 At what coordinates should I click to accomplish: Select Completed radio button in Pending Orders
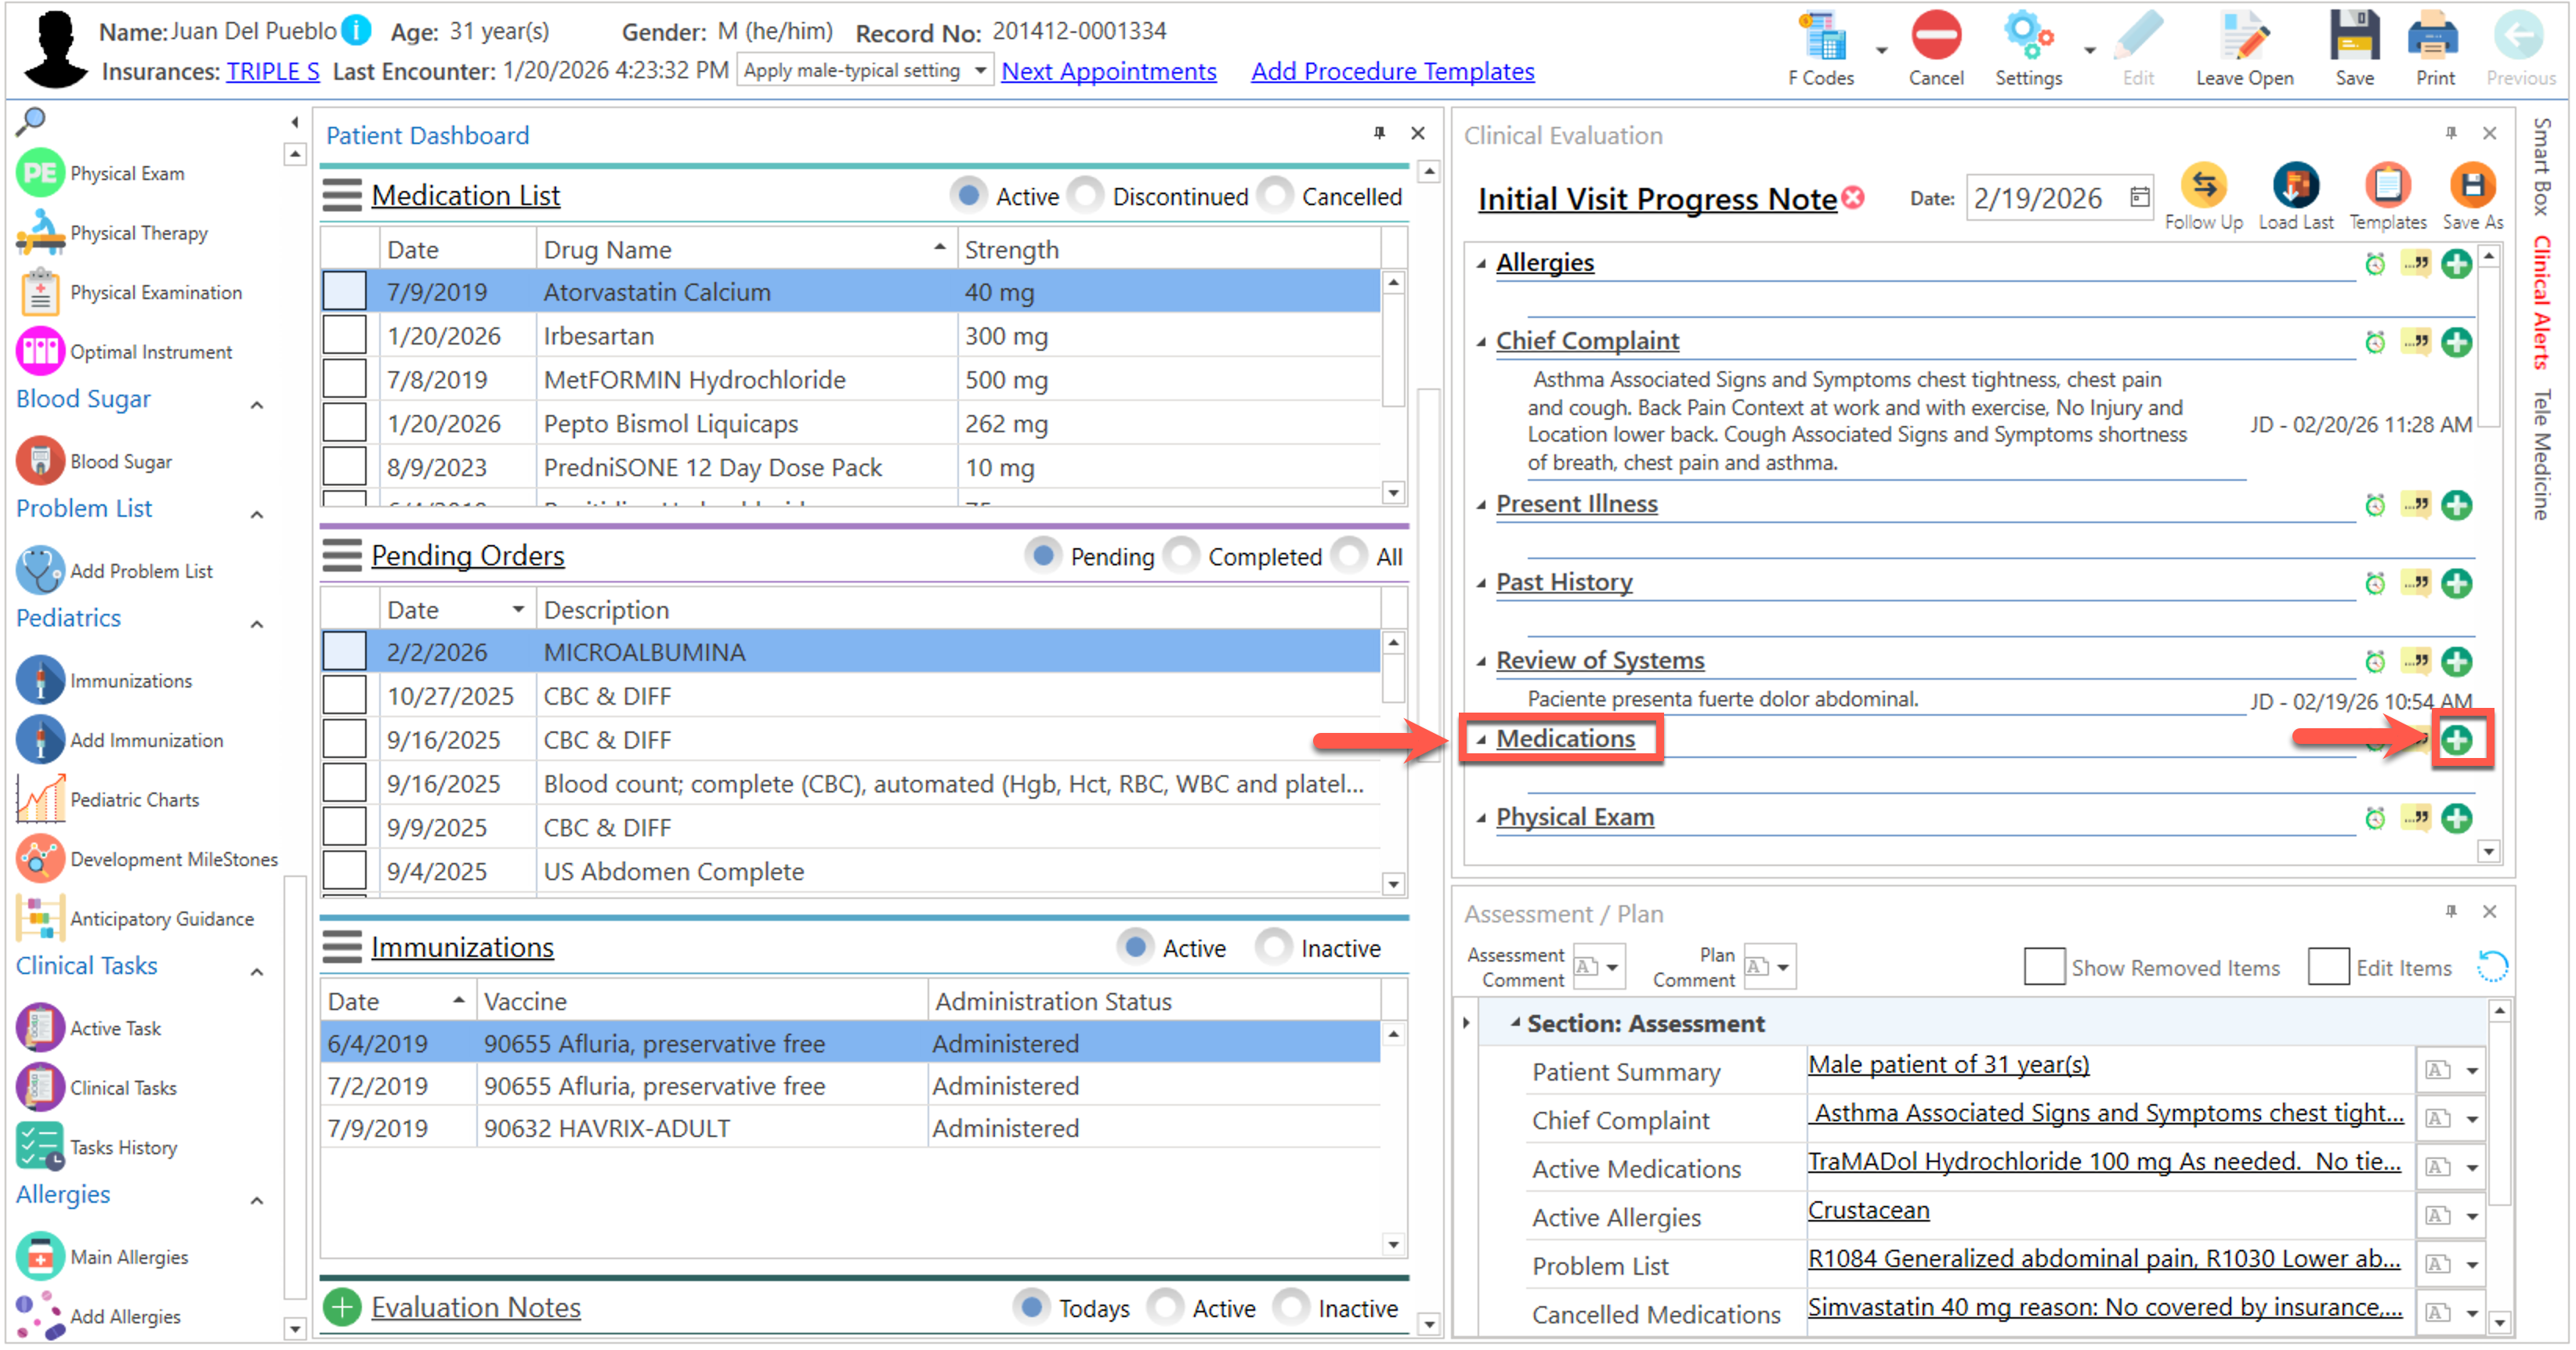[x=1183, y=556]
